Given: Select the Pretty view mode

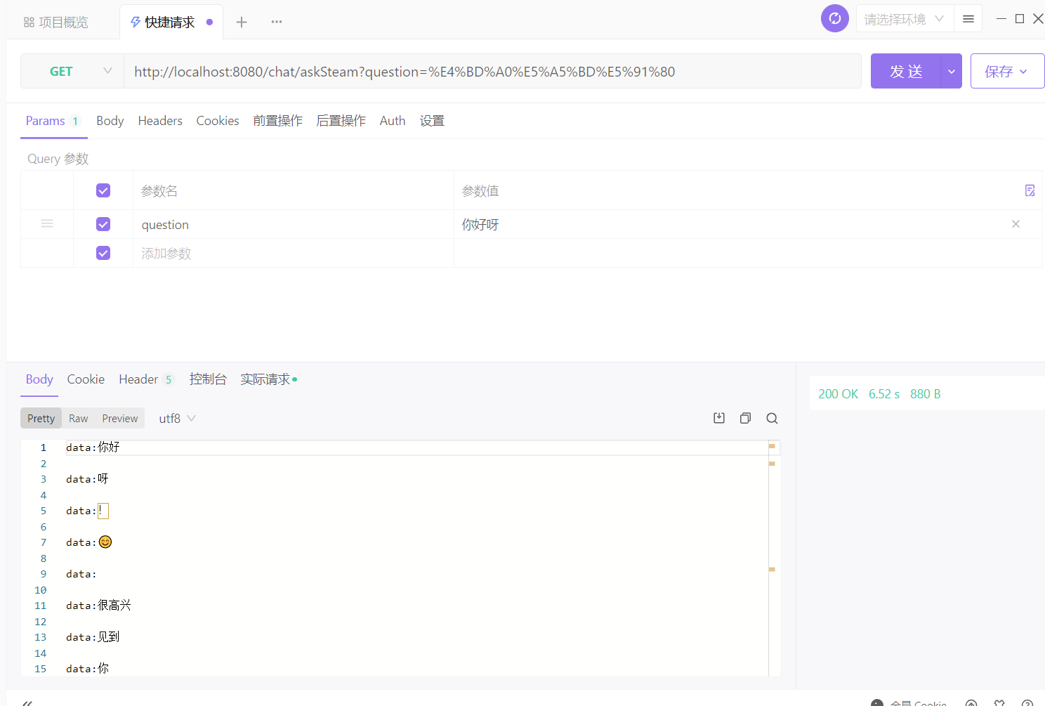Looking at the screenshot, I should pyautogui.click(x=41, y=418).
